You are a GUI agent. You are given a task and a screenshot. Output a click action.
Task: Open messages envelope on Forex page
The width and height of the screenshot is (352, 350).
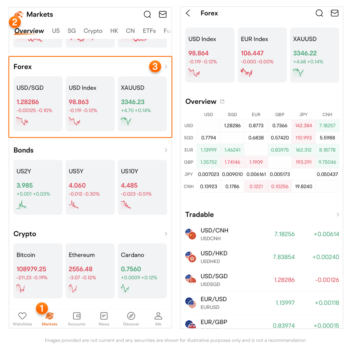334,13
